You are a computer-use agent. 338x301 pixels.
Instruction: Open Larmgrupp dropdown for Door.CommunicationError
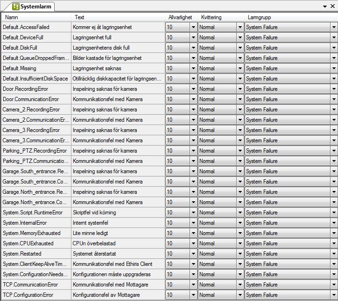(334, 99)
